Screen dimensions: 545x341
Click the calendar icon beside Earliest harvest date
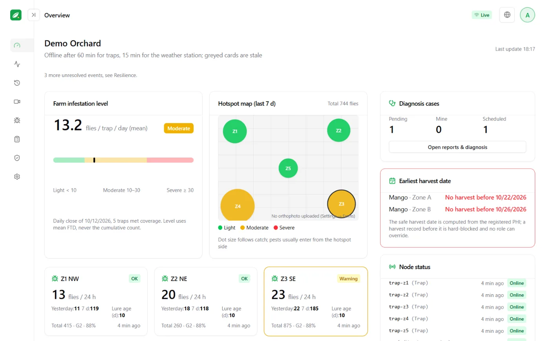pos(392,181)
